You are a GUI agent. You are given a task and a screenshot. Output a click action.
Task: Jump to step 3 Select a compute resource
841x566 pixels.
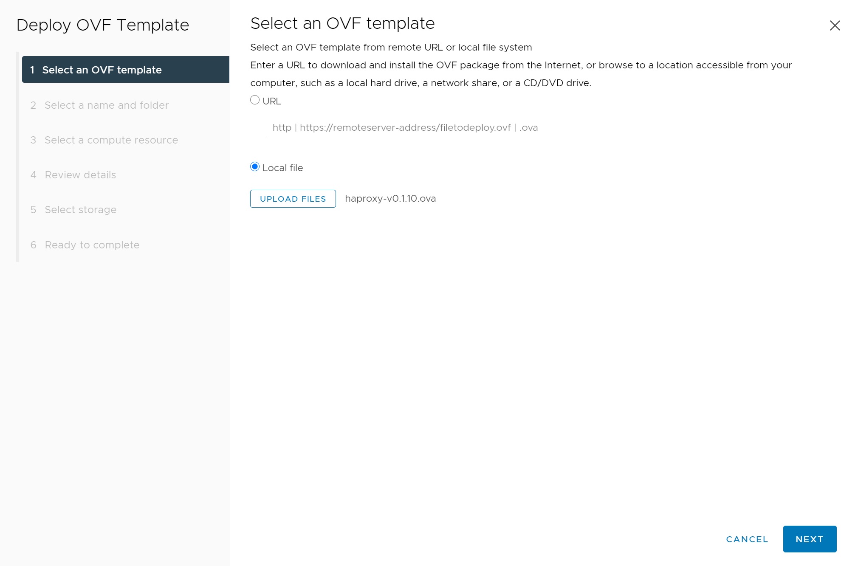111,140
